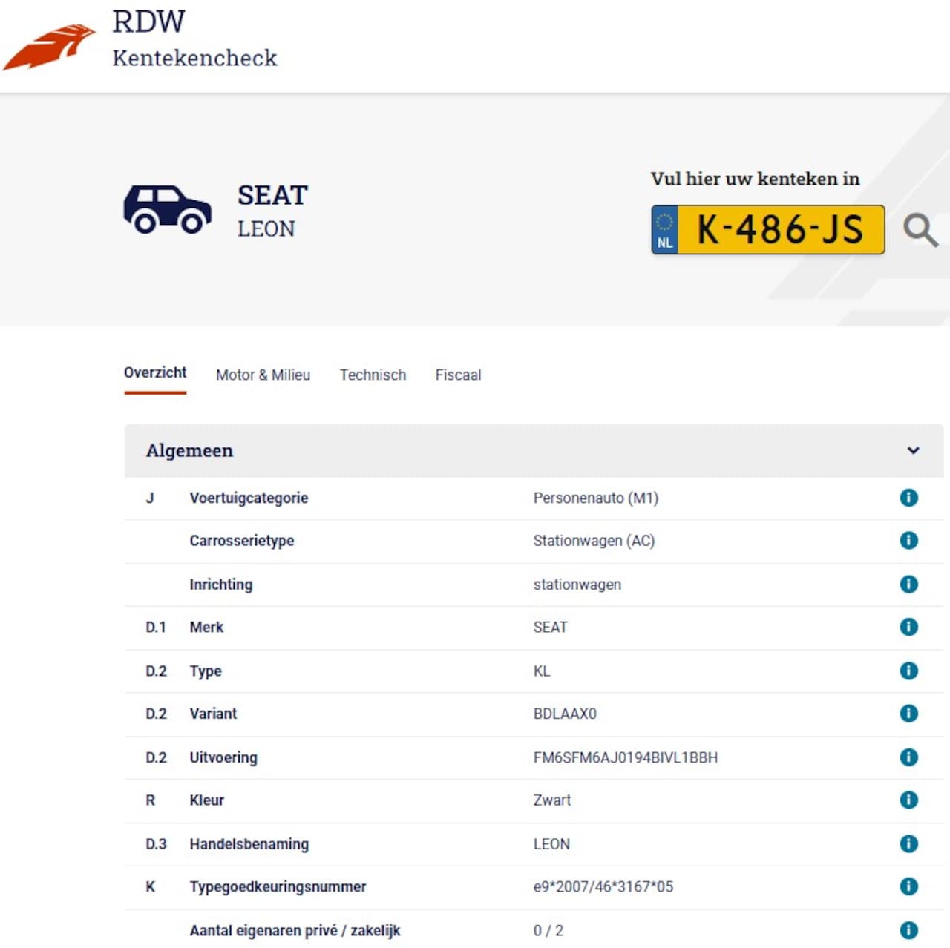Open info icon for Voertuigcategorie row
Screen dimensions: 950x948
click(x=908, y=498)
